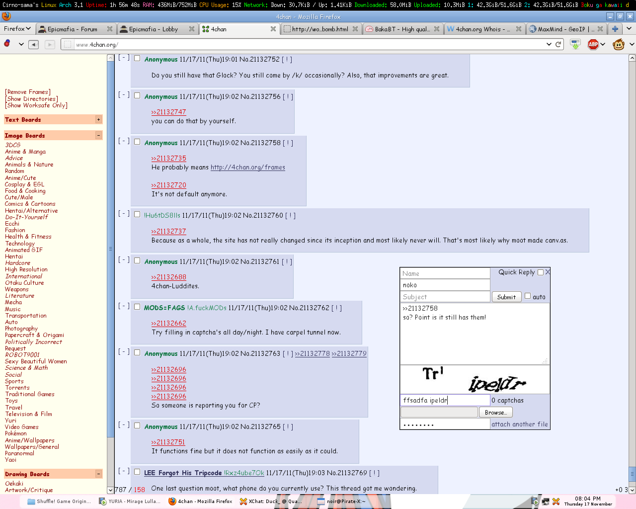Click the Firefox logo in title bar

click(6, 16)
